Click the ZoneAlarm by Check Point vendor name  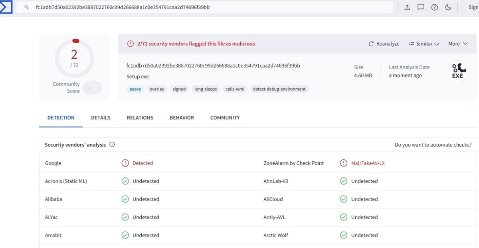[294, 163]
